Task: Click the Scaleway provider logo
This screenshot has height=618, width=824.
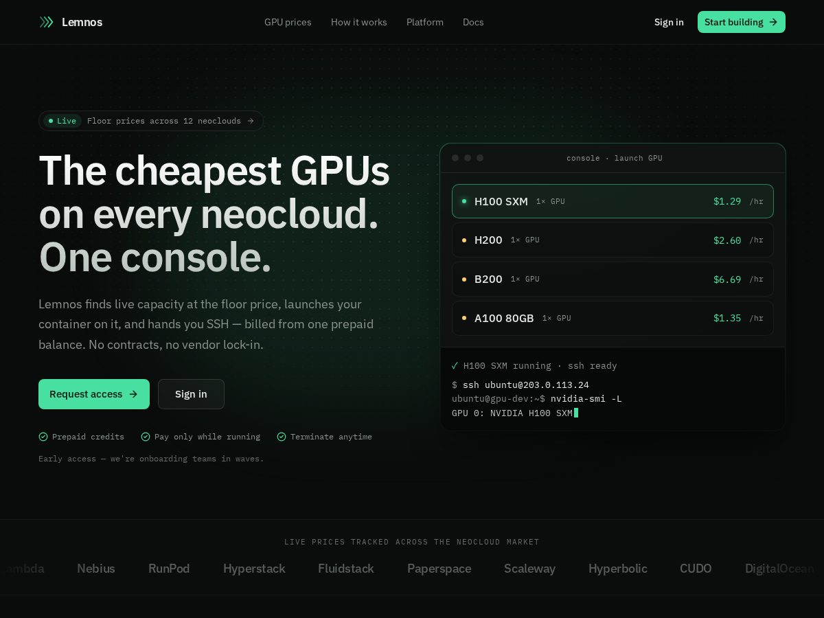Action: click(530, 569)
